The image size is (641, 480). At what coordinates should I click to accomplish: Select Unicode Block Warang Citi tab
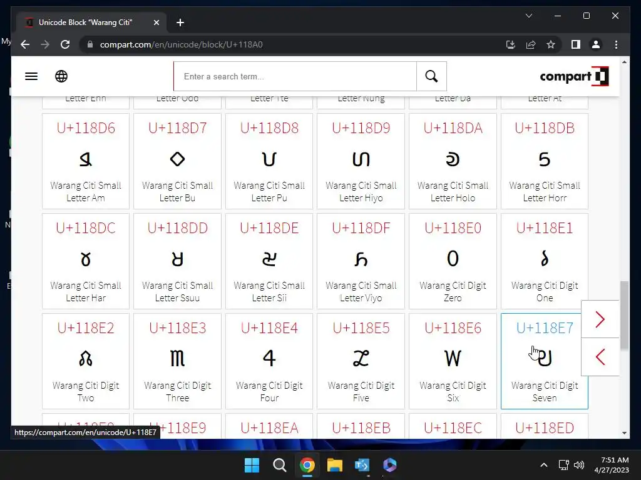point(91,22)
